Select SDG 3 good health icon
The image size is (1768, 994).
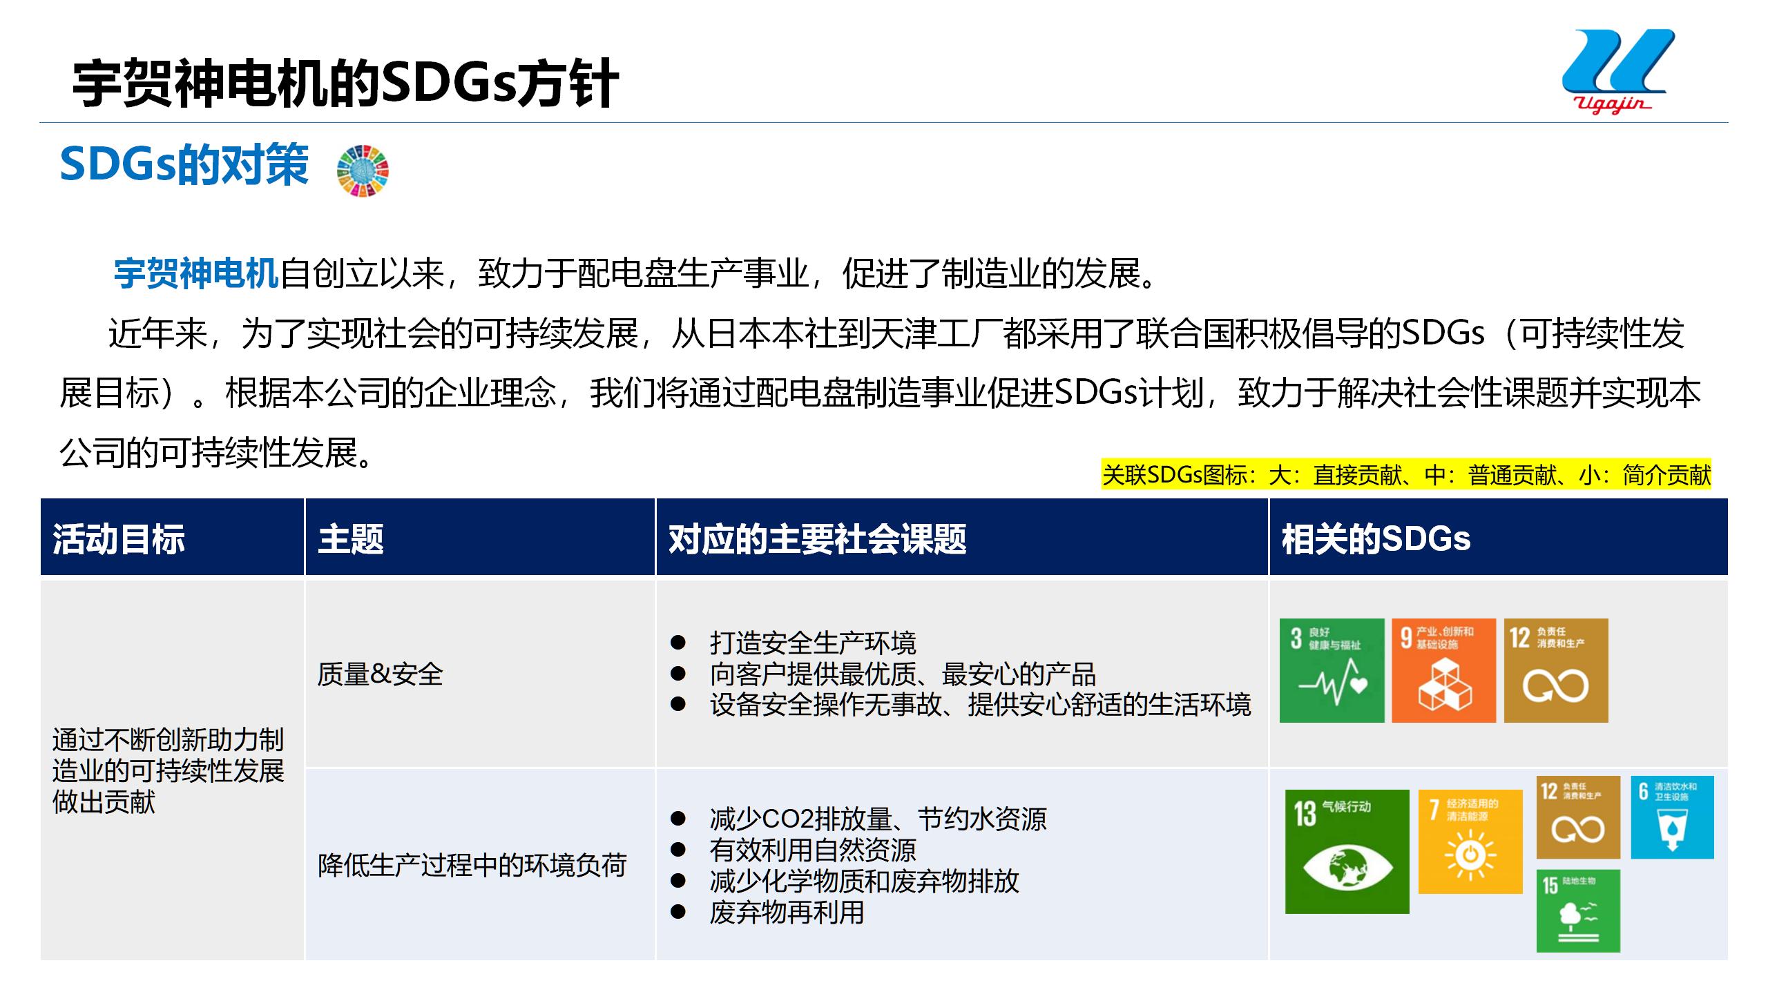1332,670
